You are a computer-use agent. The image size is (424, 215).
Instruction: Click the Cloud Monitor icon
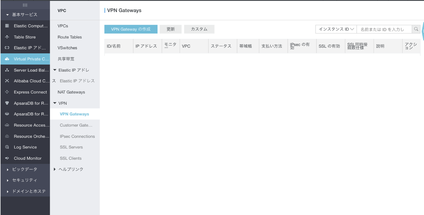click(x=7, y=158)
